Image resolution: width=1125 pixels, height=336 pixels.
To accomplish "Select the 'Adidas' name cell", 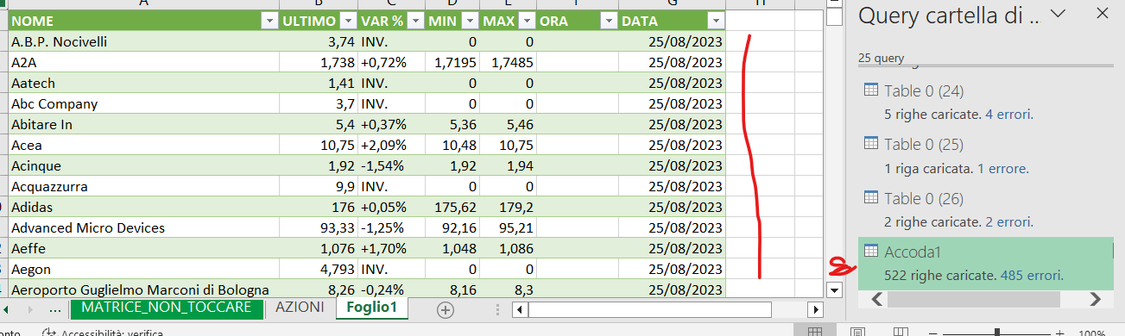I will point(143,207).
